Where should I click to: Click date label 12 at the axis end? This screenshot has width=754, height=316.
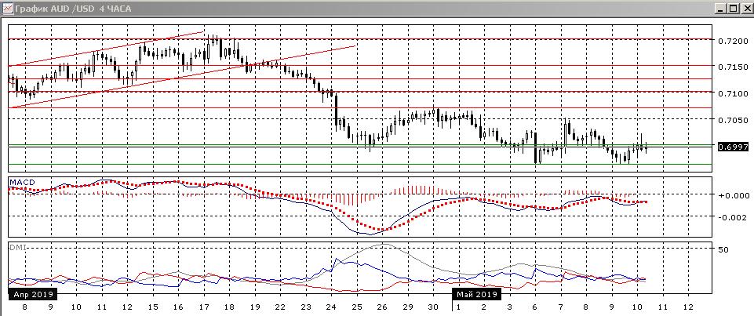[688, 307]
